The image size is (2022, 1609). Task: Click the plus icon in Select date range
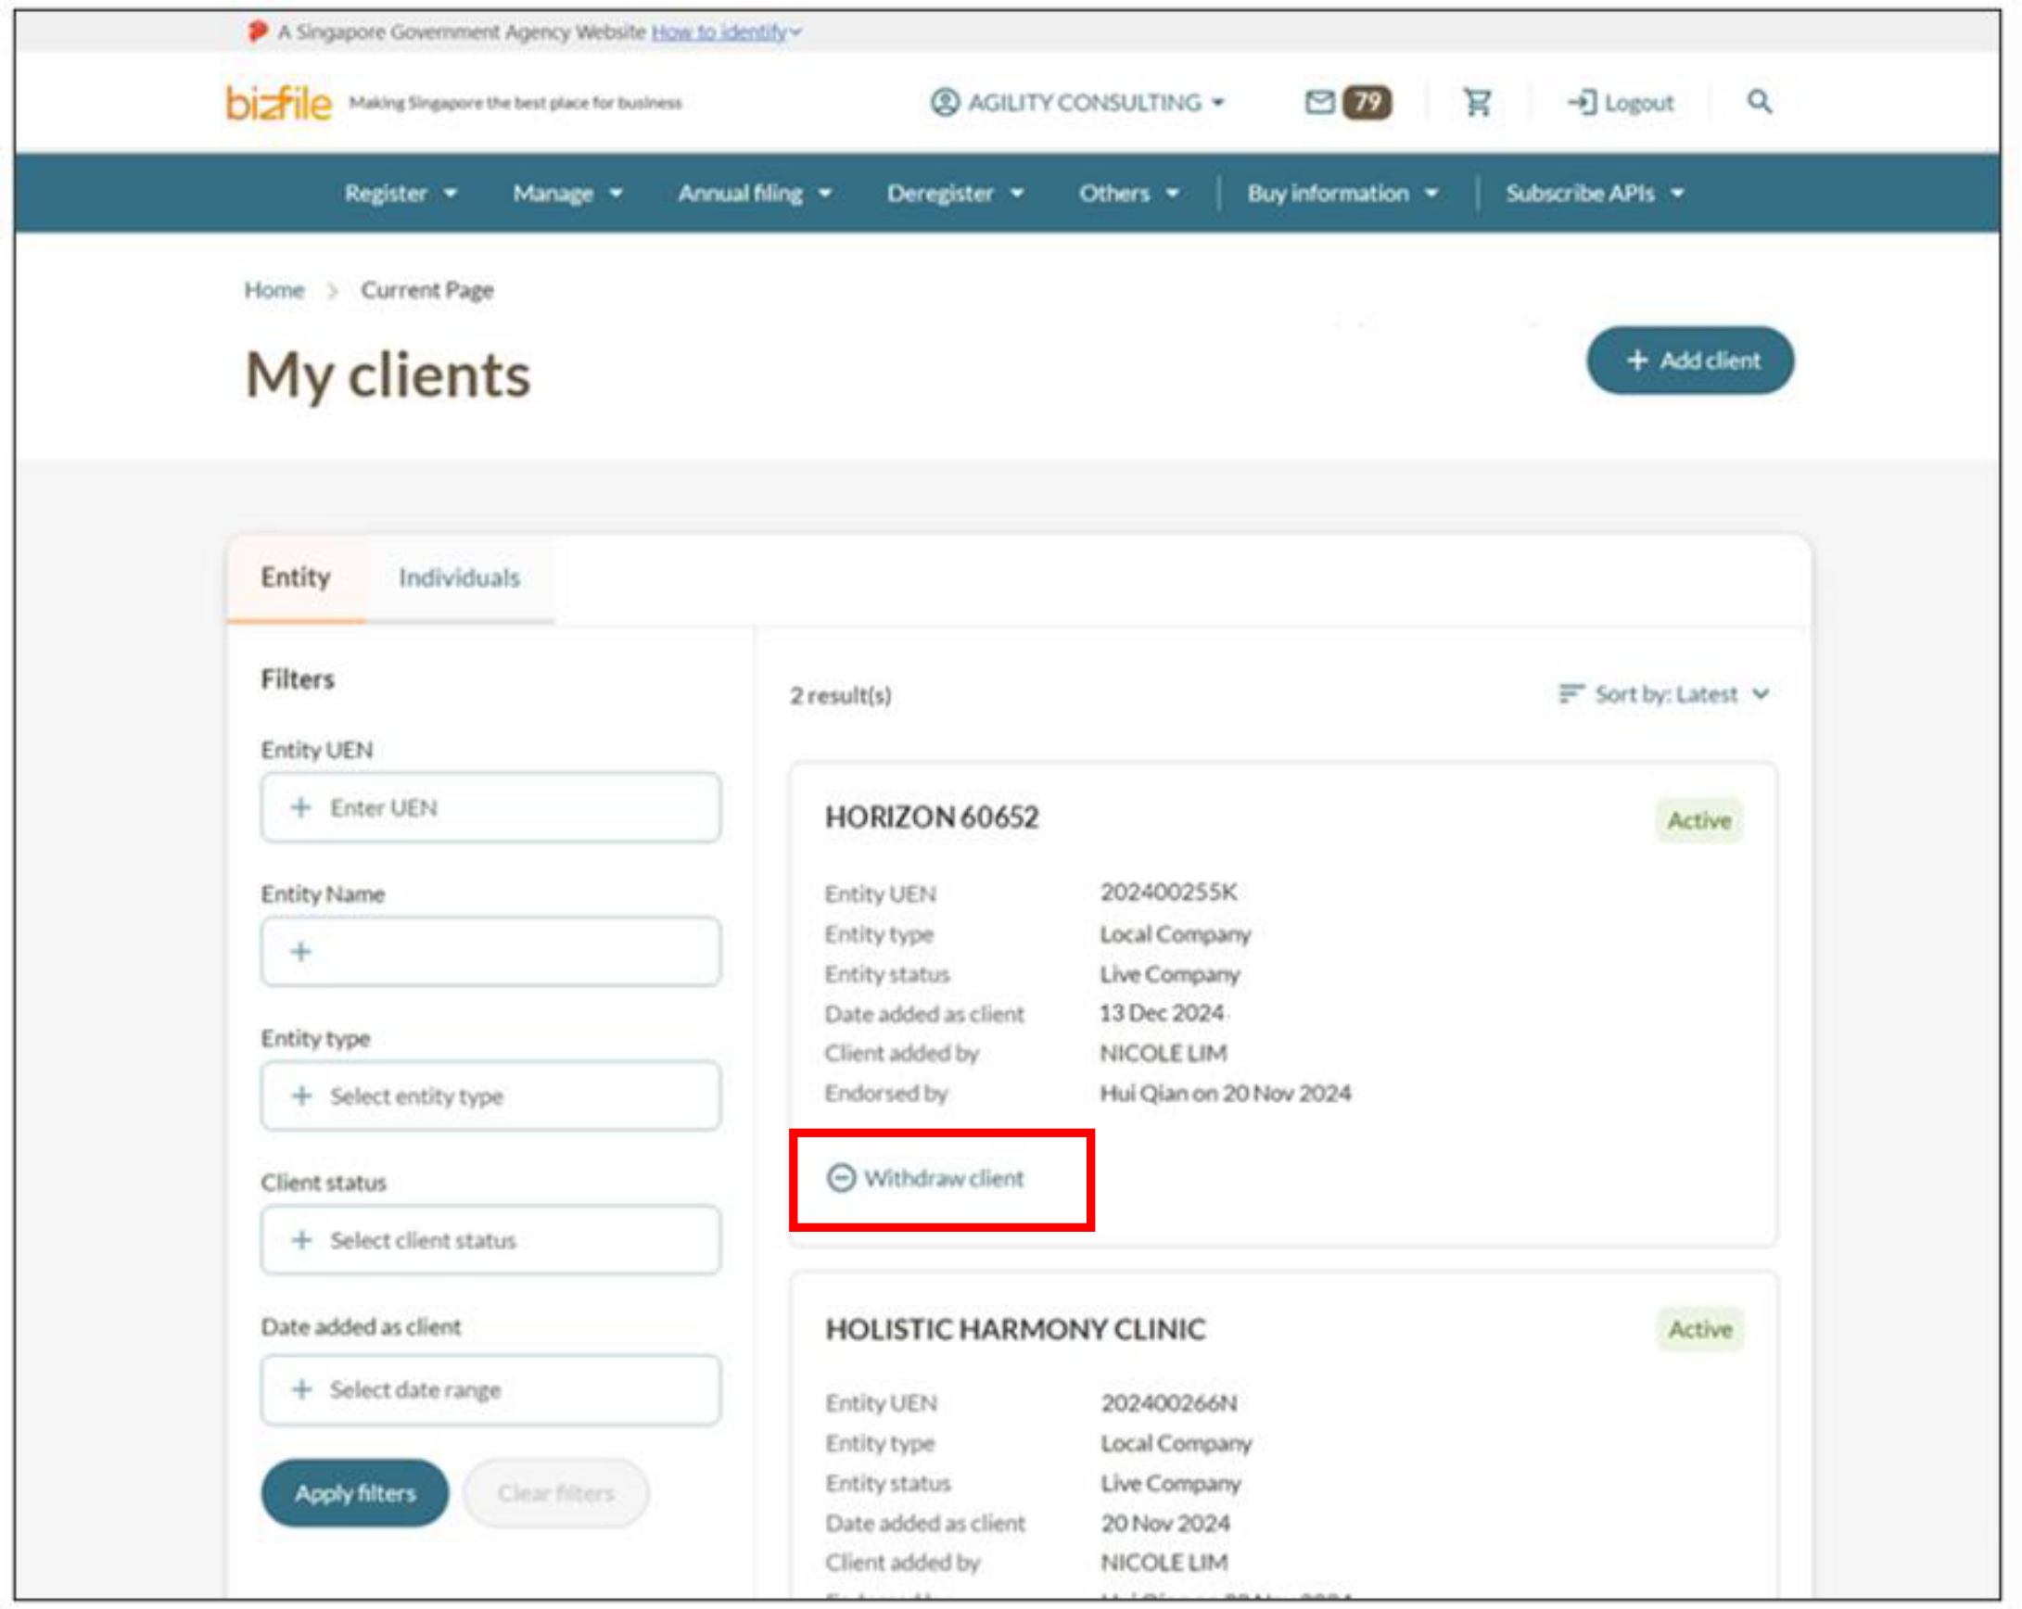coord(301,1387)
